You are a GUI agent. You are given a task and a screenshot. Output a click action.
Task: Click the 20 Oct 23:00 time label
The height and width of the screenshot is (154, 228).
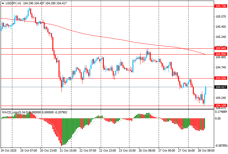[x=48, y=151]
